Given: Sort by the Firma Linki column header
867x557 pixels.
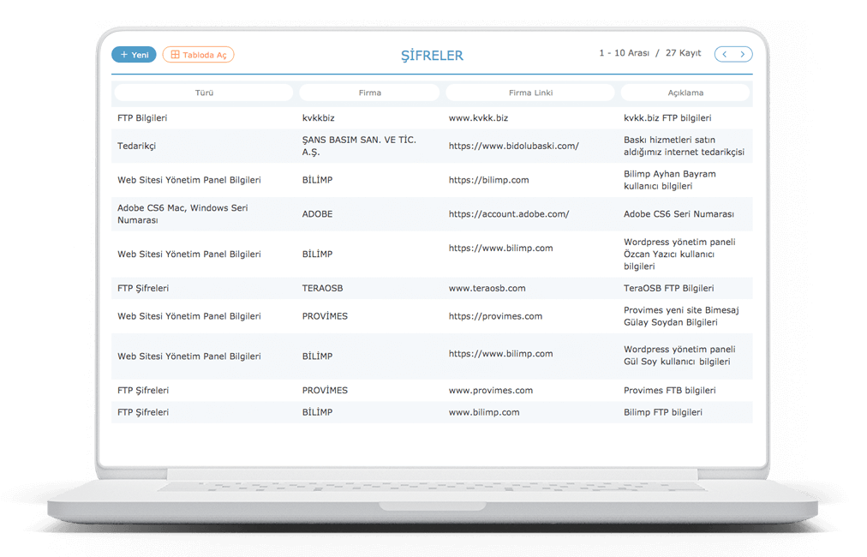Looking at the screenshot, I should [530, 93].
